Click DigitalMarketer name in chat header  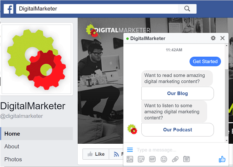pyautogui.click(x=148, y=38)
